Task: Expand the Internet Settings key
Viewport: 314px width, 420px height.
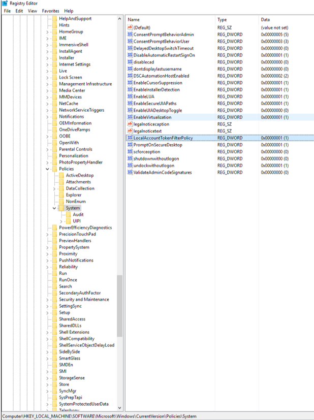Action: click(x=47, y=64)
